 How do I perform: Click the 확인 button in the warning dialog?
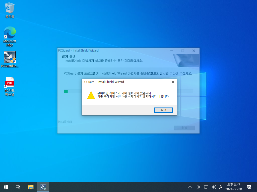pyautogui.click(x=163, y=110)
